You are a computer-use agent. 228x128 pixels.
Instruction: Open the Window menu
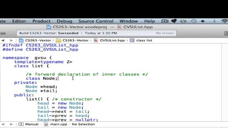[x=129, y=21]
